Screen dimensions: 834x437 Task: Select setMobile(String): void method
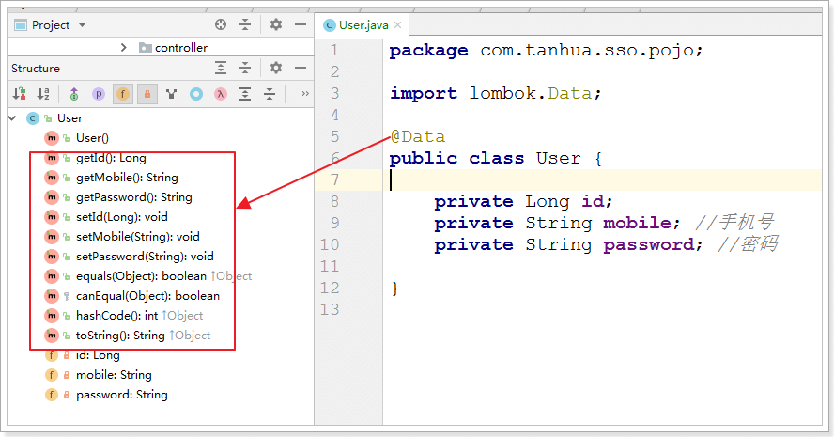(138, 236)
